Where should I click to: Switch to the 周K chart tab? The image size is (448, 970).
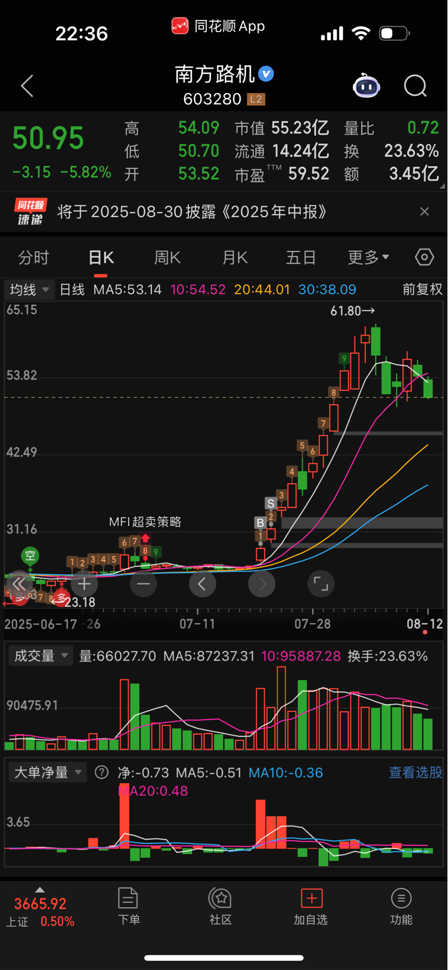(x=167, y=257)
